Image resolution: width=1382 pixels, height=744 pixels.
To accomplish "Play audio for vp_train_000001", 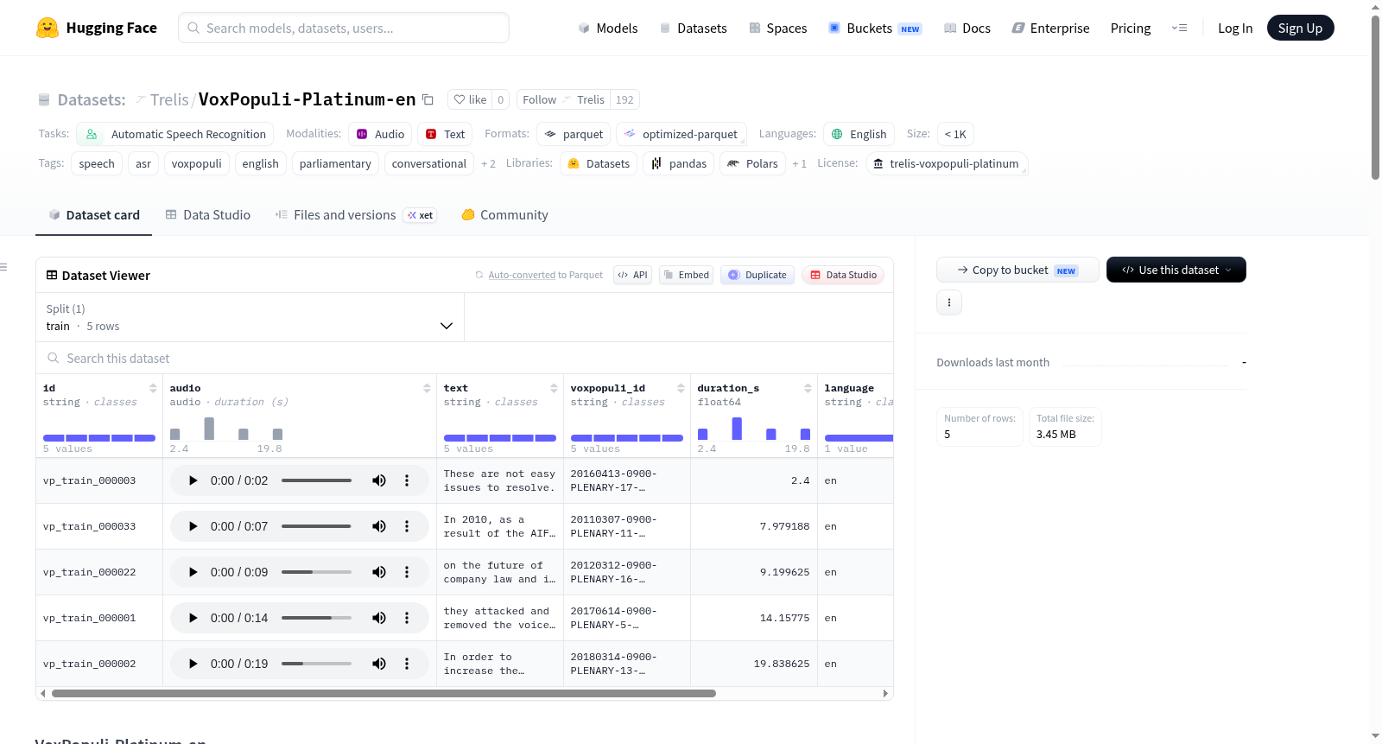I will click(x=193, y=618).
